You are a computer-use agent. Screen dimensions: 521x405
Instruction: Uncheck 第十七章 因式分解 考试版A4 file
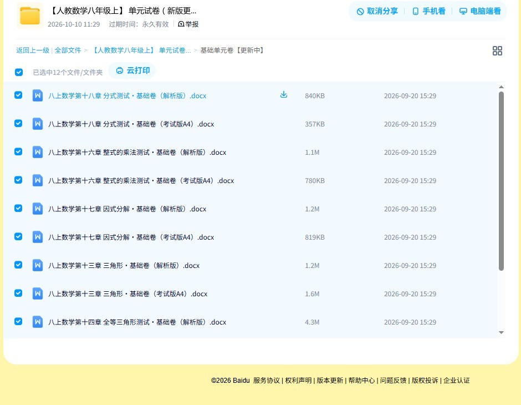pyautogui.click(x=18, y=236)
